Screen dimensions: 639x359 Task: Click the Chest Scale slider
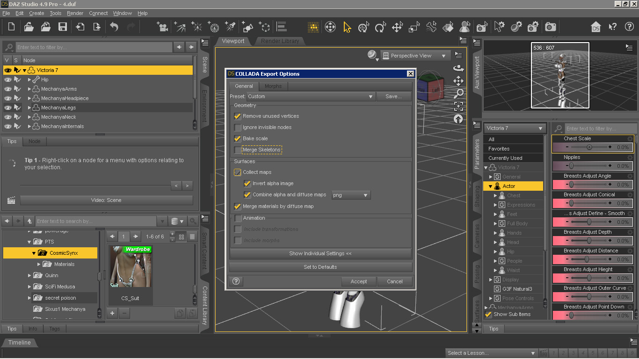(x=588, y=147)
